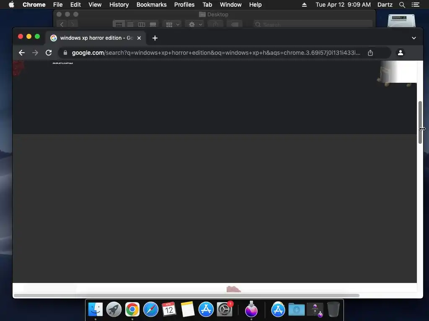The height and width of the screenshot is (321, 429).
Task: Switch Finder window to column view
Action: pyautogui.click(x=142, y=24)
